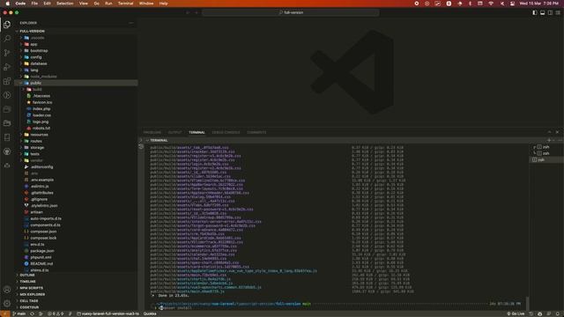The image size is (564, 317).
Task: Expand the app folder
Action: pyautogui.click(x=77, y=44)
